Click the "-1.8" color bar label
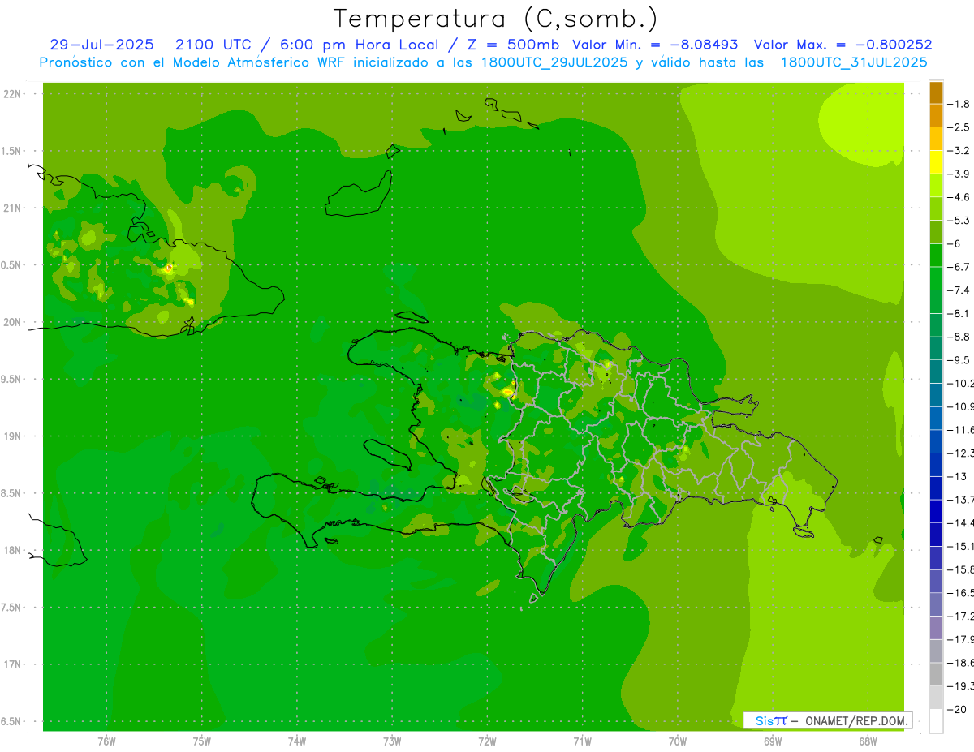This screenshot has width=974, height=752. tap(959, 104)
